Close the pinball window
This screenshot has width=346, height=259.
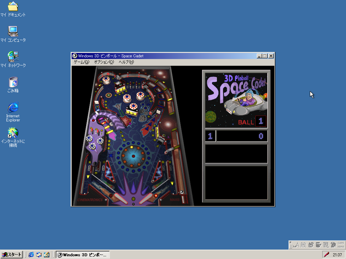coord(271,56)
